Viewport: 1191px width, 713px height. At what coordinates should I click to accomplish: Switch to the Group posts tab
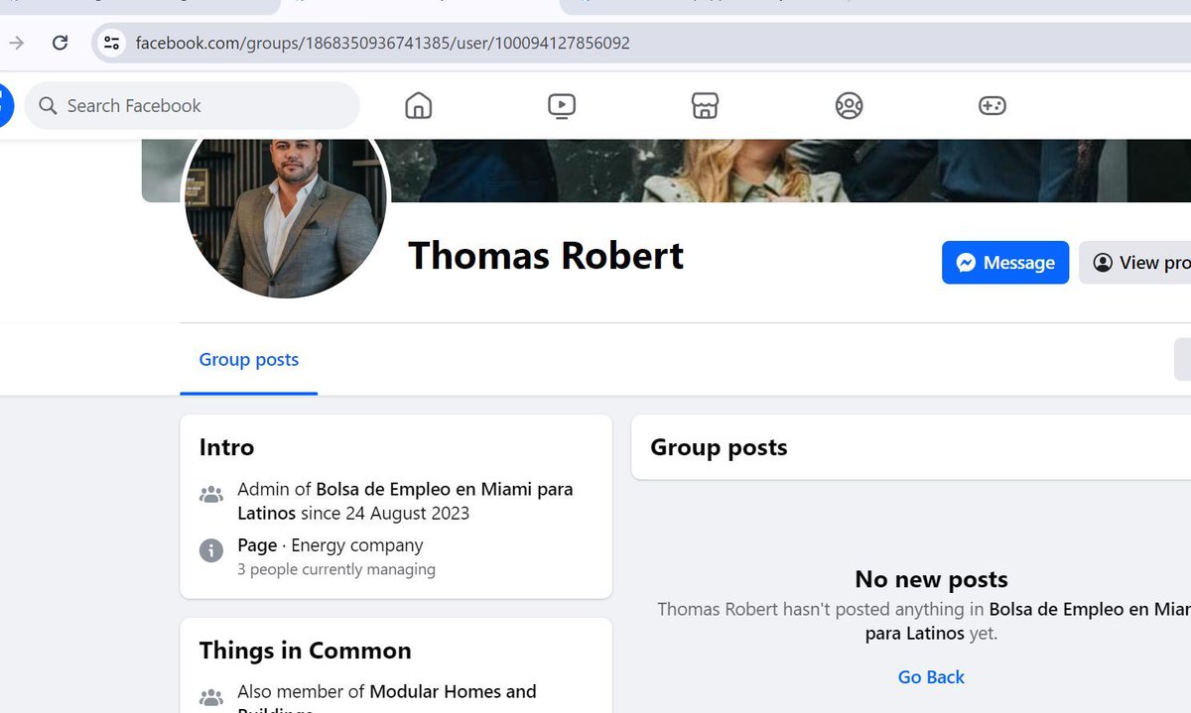(x=248, y=360)
